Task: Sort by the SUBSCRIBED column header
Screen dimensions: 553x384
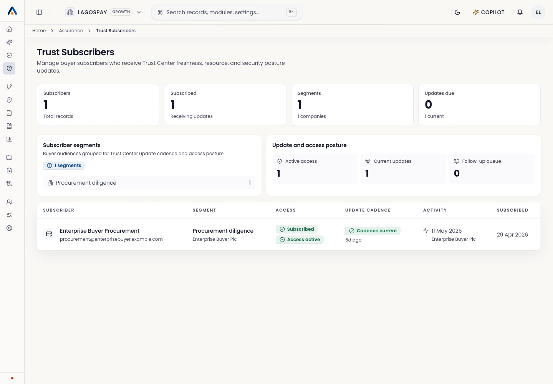Action: pyautogui.click(x=512, y=210)
